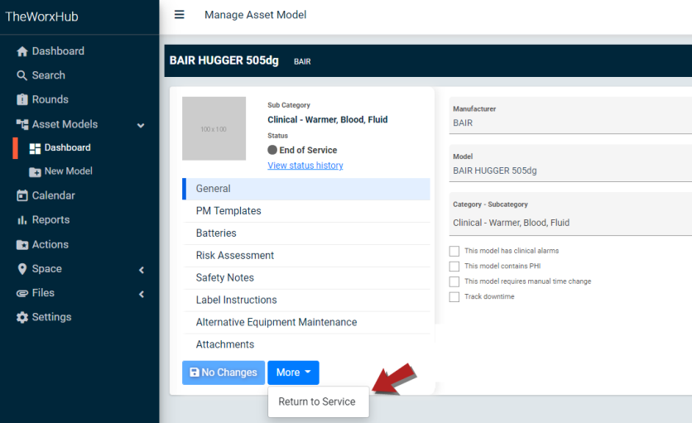This screenshot has height=423, width=692.
Task: Click the Actions folder icon
Action: [22, 245]
